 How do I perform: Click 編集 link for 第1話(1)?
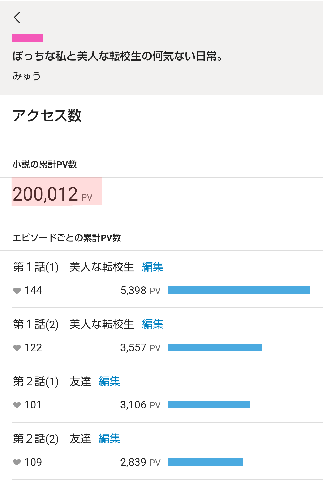153,267
